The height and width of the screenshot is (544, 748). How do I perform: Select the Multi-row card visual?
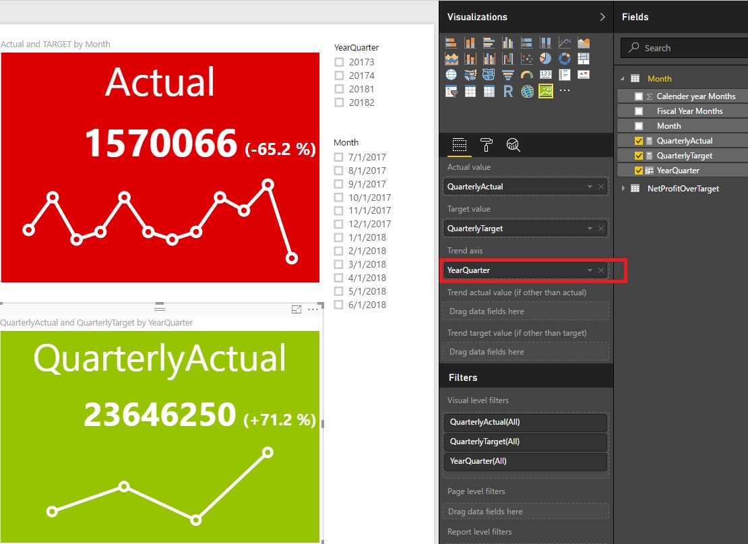pyautogui.click(x=564, y=74)
